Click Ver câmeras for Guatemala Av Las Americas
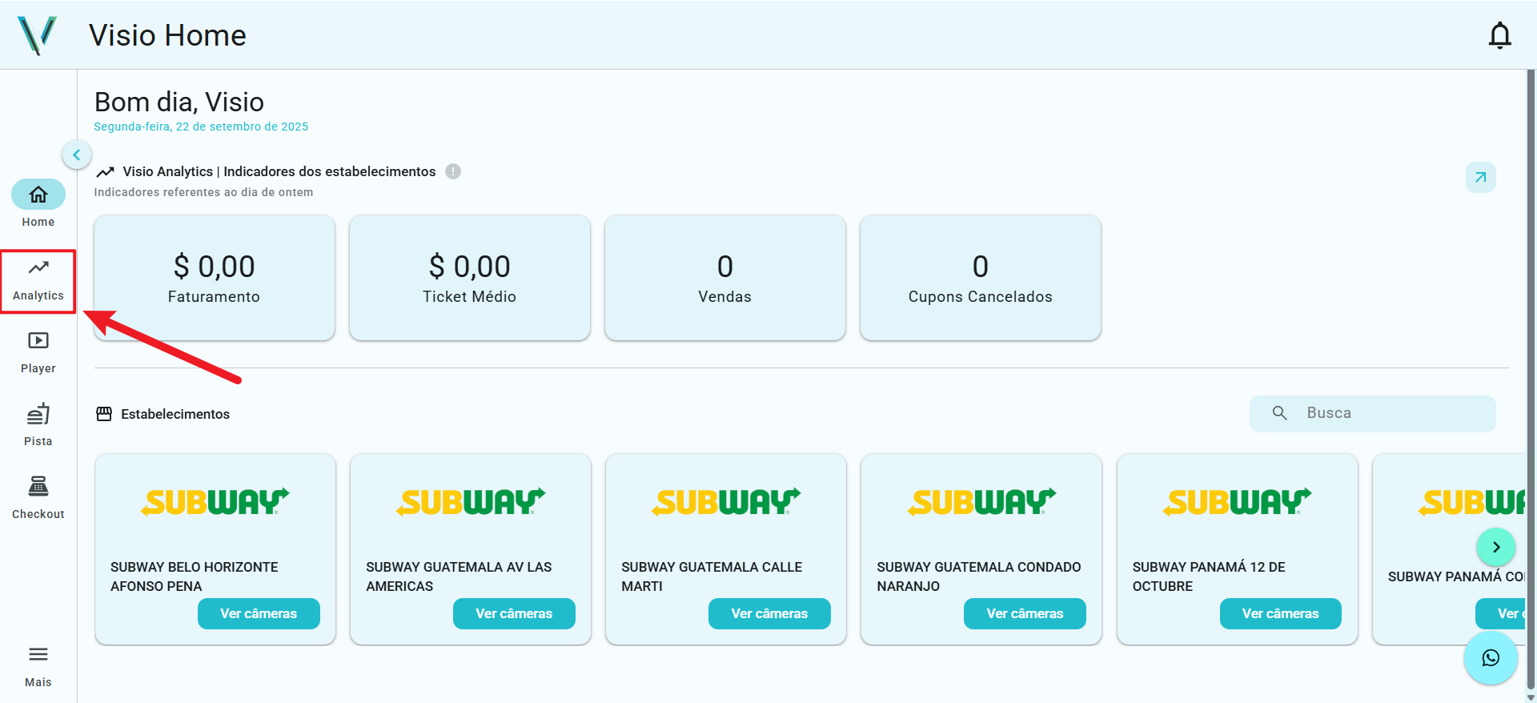Screen dimensions: 1537x703 514,613
